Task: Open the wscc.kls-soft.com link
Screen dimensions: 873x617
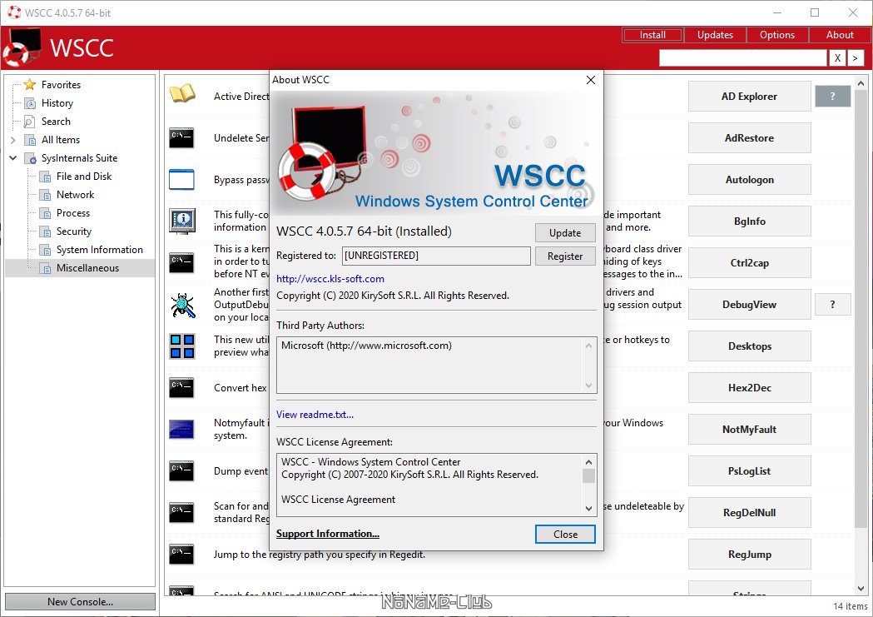Action: 330,279
